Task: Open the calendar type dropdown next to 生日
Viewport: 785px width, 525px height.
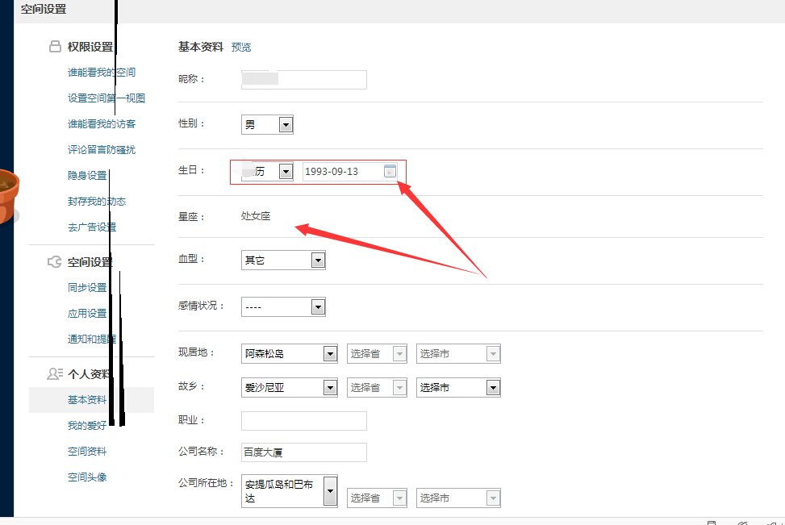Action: click(x=286, y=171)
